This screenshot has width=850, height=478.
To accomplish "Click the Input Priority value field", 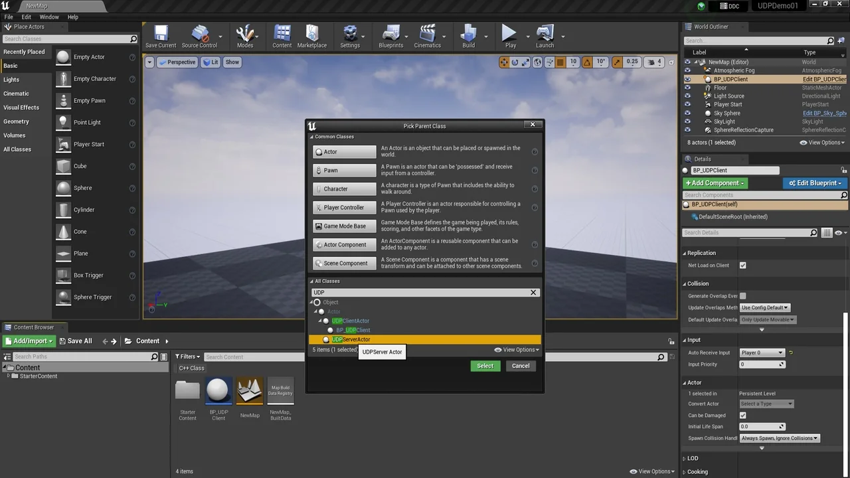I will (759, 364).
